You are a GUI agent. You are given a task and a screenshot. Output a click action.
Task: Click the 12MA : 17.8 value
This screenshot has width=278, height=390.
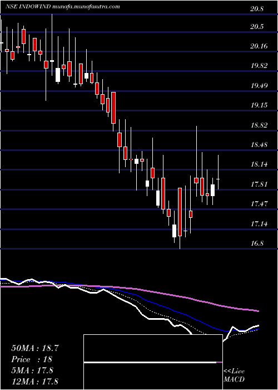click(36, 382)
